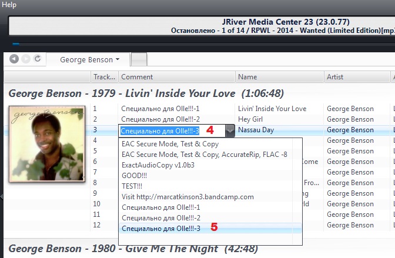The width and height of the screenshot is (395, 258).
Task: Sort by the Name column header
Action: tap(280, 77)
